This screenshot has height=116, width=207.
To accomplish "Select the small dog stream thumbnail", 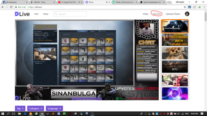I will [175, 53].
